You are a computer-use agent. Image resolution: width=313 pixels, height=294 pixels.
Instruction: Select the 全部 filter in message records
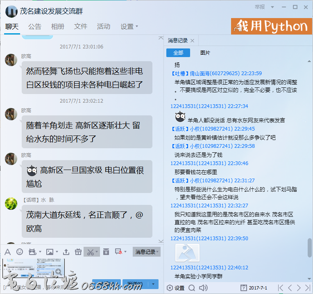click(x=178, y=53)
